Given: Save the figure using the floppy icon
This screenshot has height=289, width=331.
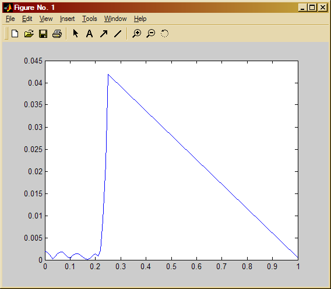Looking at the screenshot, I should [43, 34].
